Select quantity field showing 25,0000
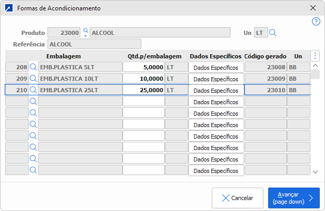The width and height of the screenshot is (325, 211). pyautogui.click(x=143, y=90)
